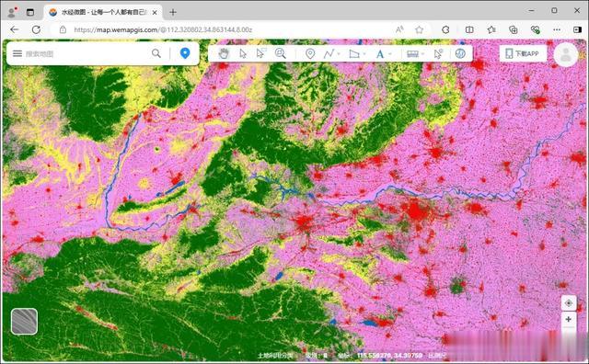
Task: Choose the box selection tool
Action: tap(261, 53)
